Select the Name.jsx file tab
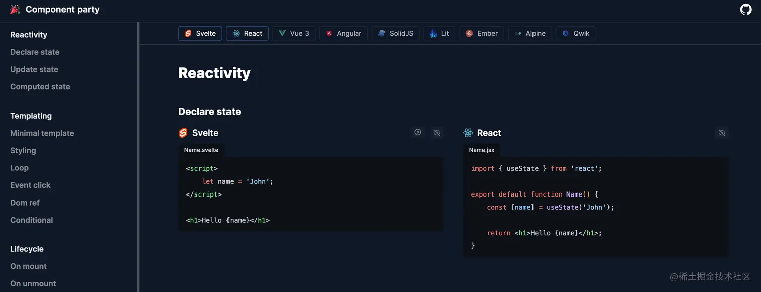The width and height of the screenshot is (761, 292). click(x=482, y=150)
